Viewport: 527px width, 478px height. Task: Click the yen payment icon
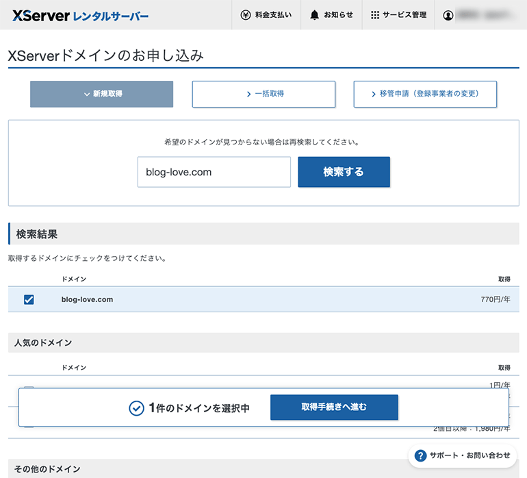tap(246, 15)
